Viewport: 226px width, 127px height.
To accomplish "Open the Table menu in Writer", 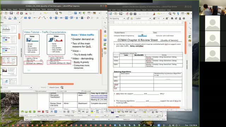I will point(144,10).
